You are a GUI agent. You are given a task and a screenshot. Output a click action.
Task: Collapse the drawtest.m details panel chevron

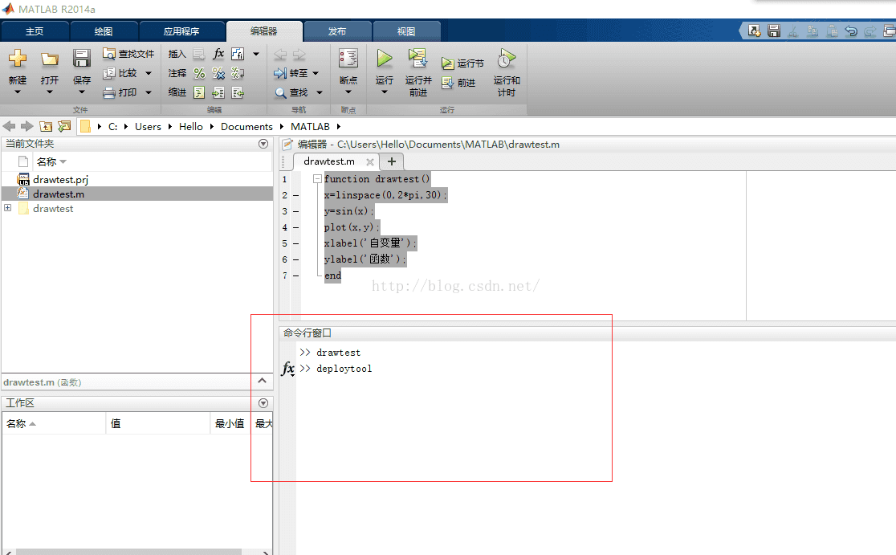[x=263, y=382]
